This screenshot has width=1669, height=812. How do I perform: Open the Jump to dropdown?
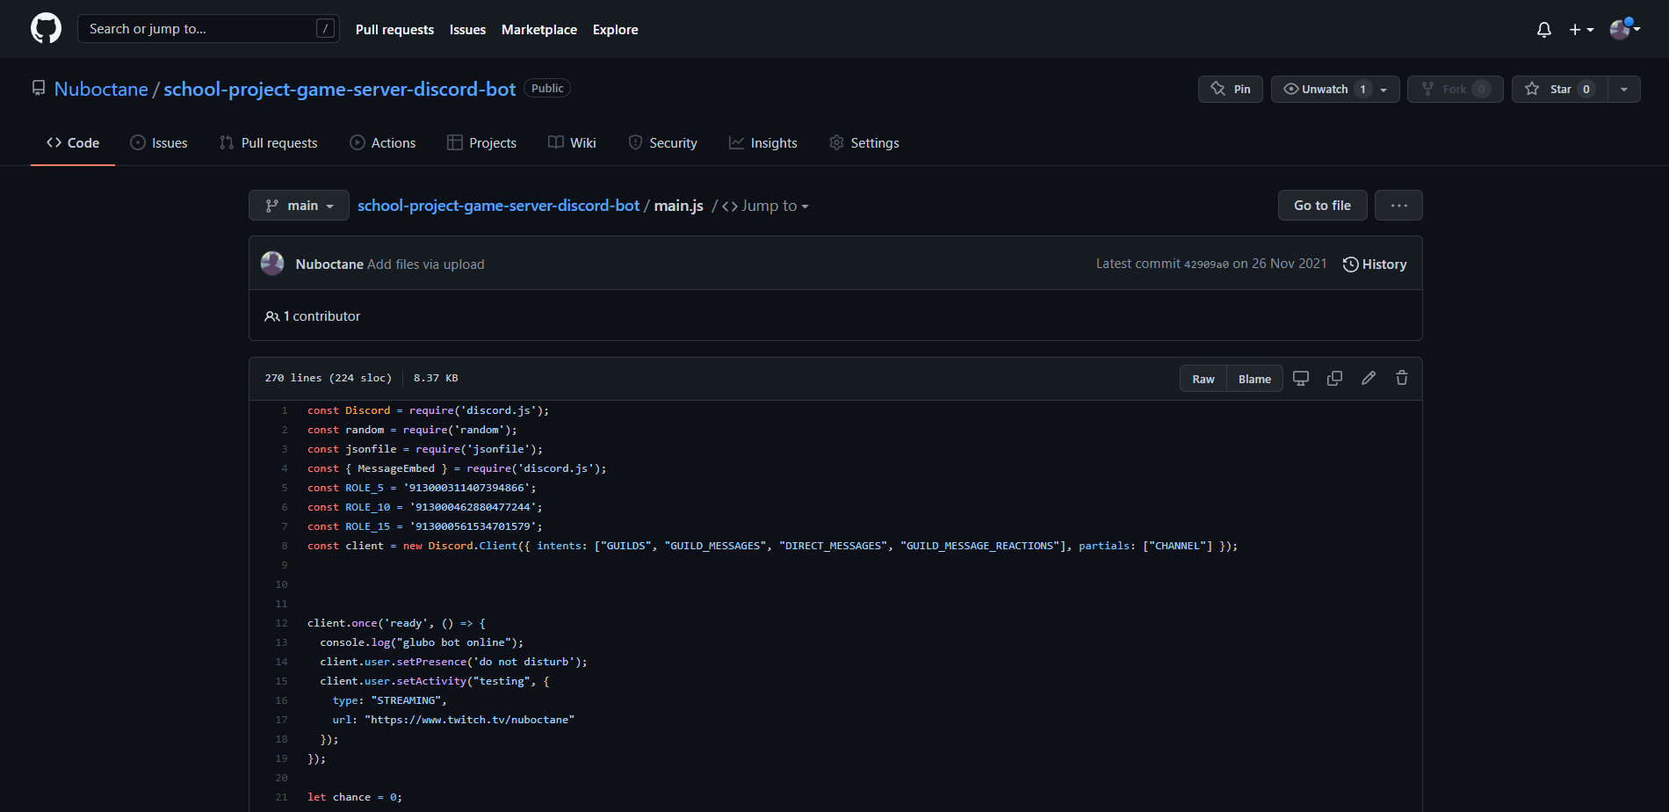point(770,205)
